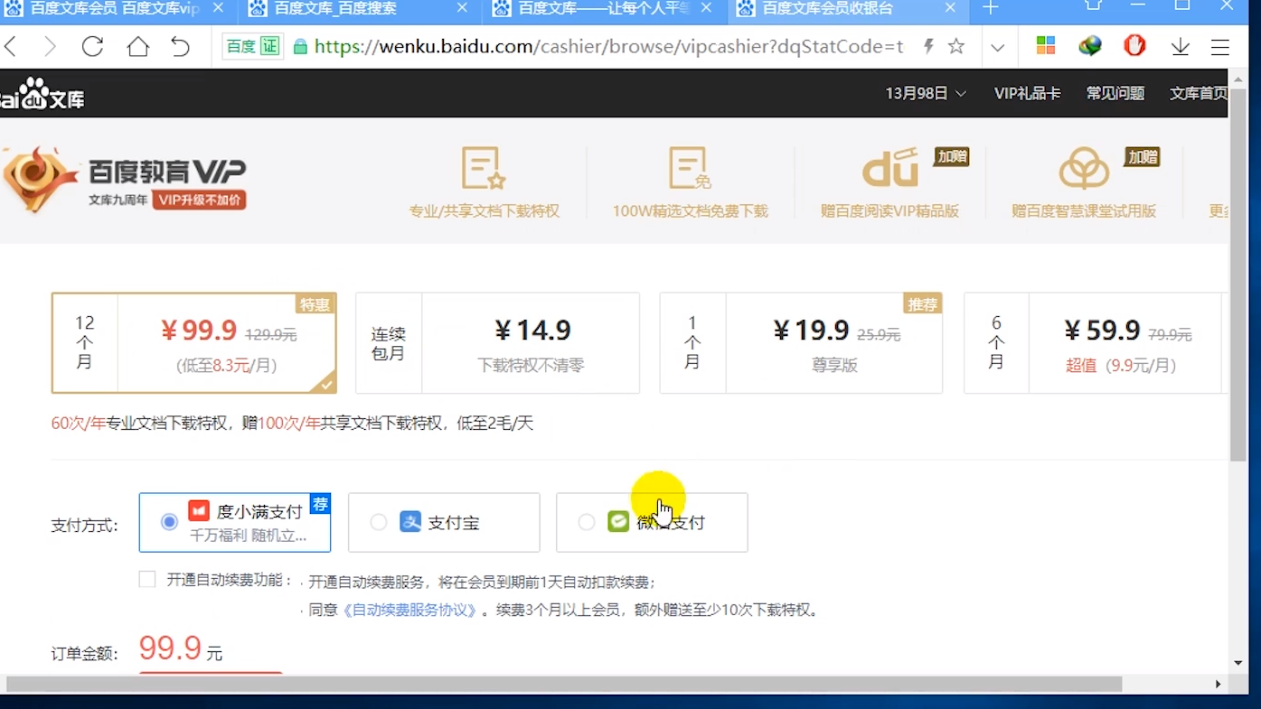Viewport: 1261px width, 709px height.
Task: Switch to the 百度文库——让每个人平等 tab
Action: click(602, 8)
